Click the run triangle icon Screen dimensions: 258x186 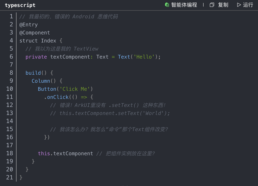[239, 5]
